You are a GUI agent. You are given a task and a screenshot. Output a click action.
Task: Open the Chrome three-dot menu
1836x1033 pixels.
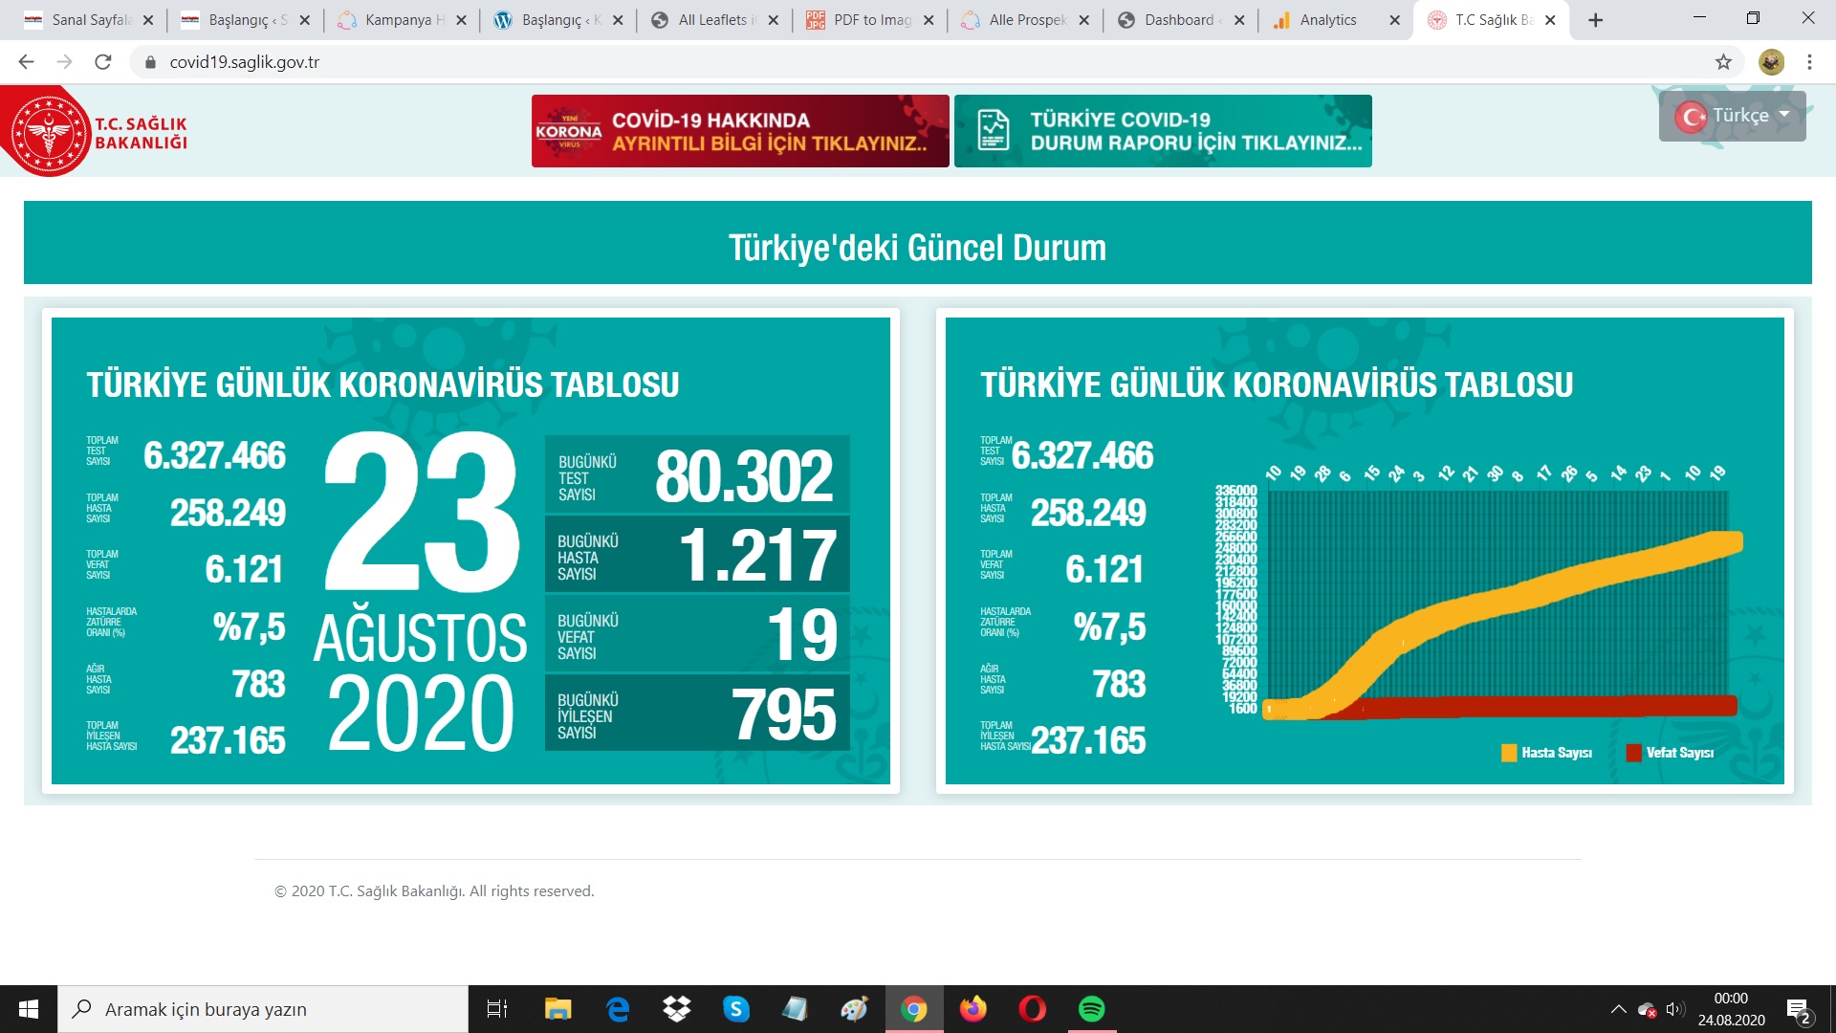click(x=1809, y=62)
